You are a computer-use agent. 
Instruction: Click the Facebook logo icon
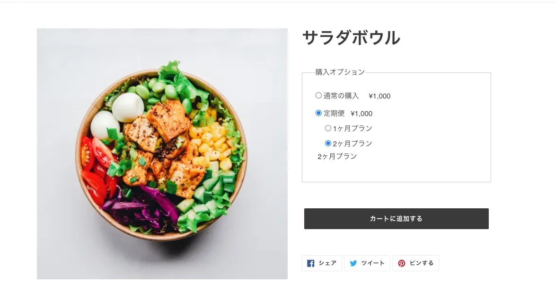[x=310, y=264]
